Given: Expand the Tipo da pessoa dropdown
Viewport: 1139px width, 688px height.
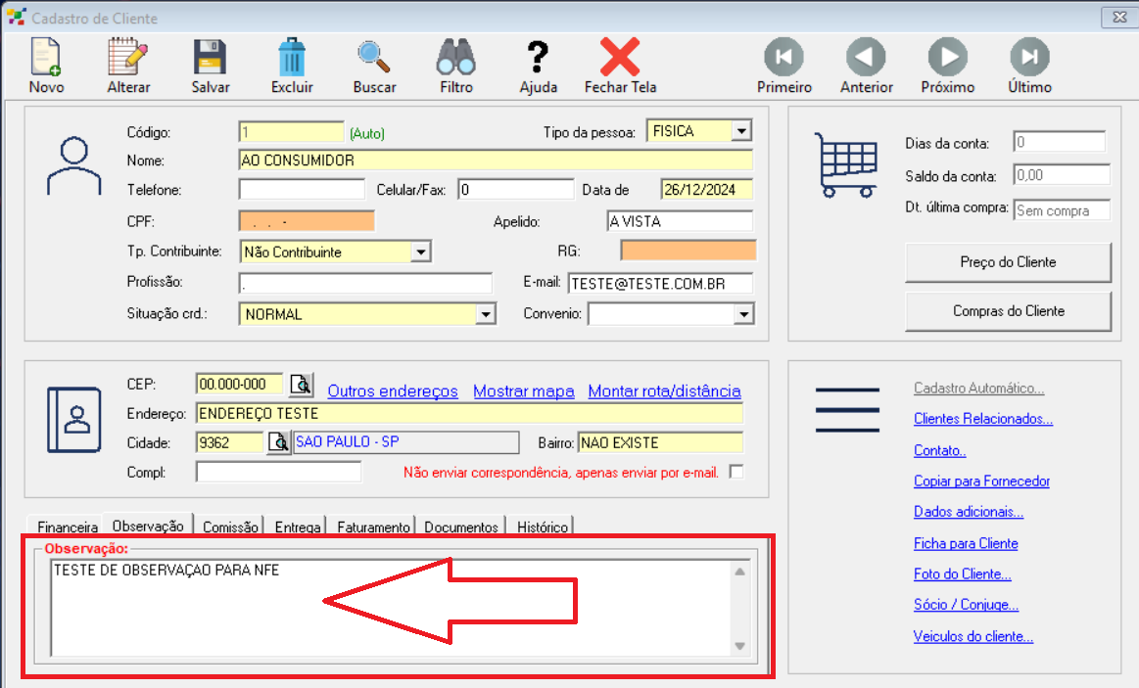Looking at the screenshot, I should (x=741, y=131).
